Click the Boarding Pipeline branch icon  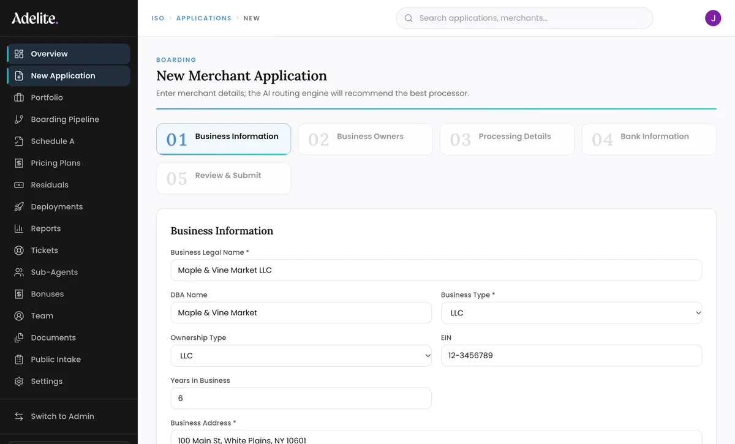tap(19, 119)
